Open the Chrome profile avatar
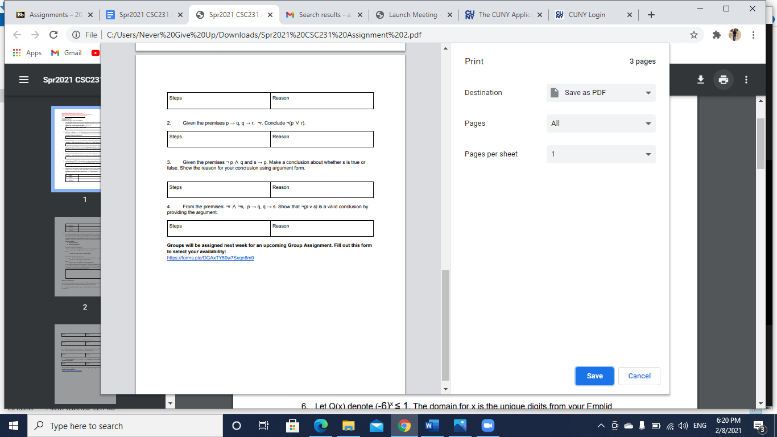Image resolution: width=777 pixels, height=437 pixels. point(735,35)
